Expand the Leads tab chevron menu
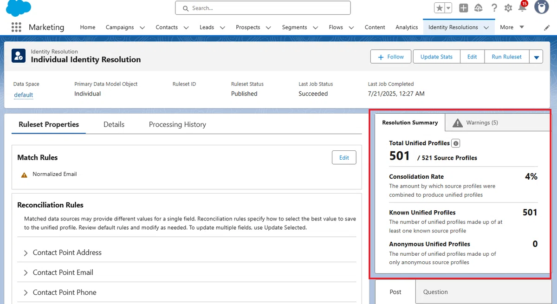This screenshot has height=304, width=557. (x=222, y=27)
